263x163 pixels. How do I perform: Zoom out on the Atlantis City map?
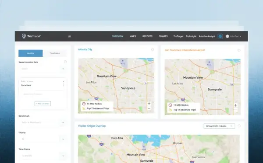pos(149,108)
